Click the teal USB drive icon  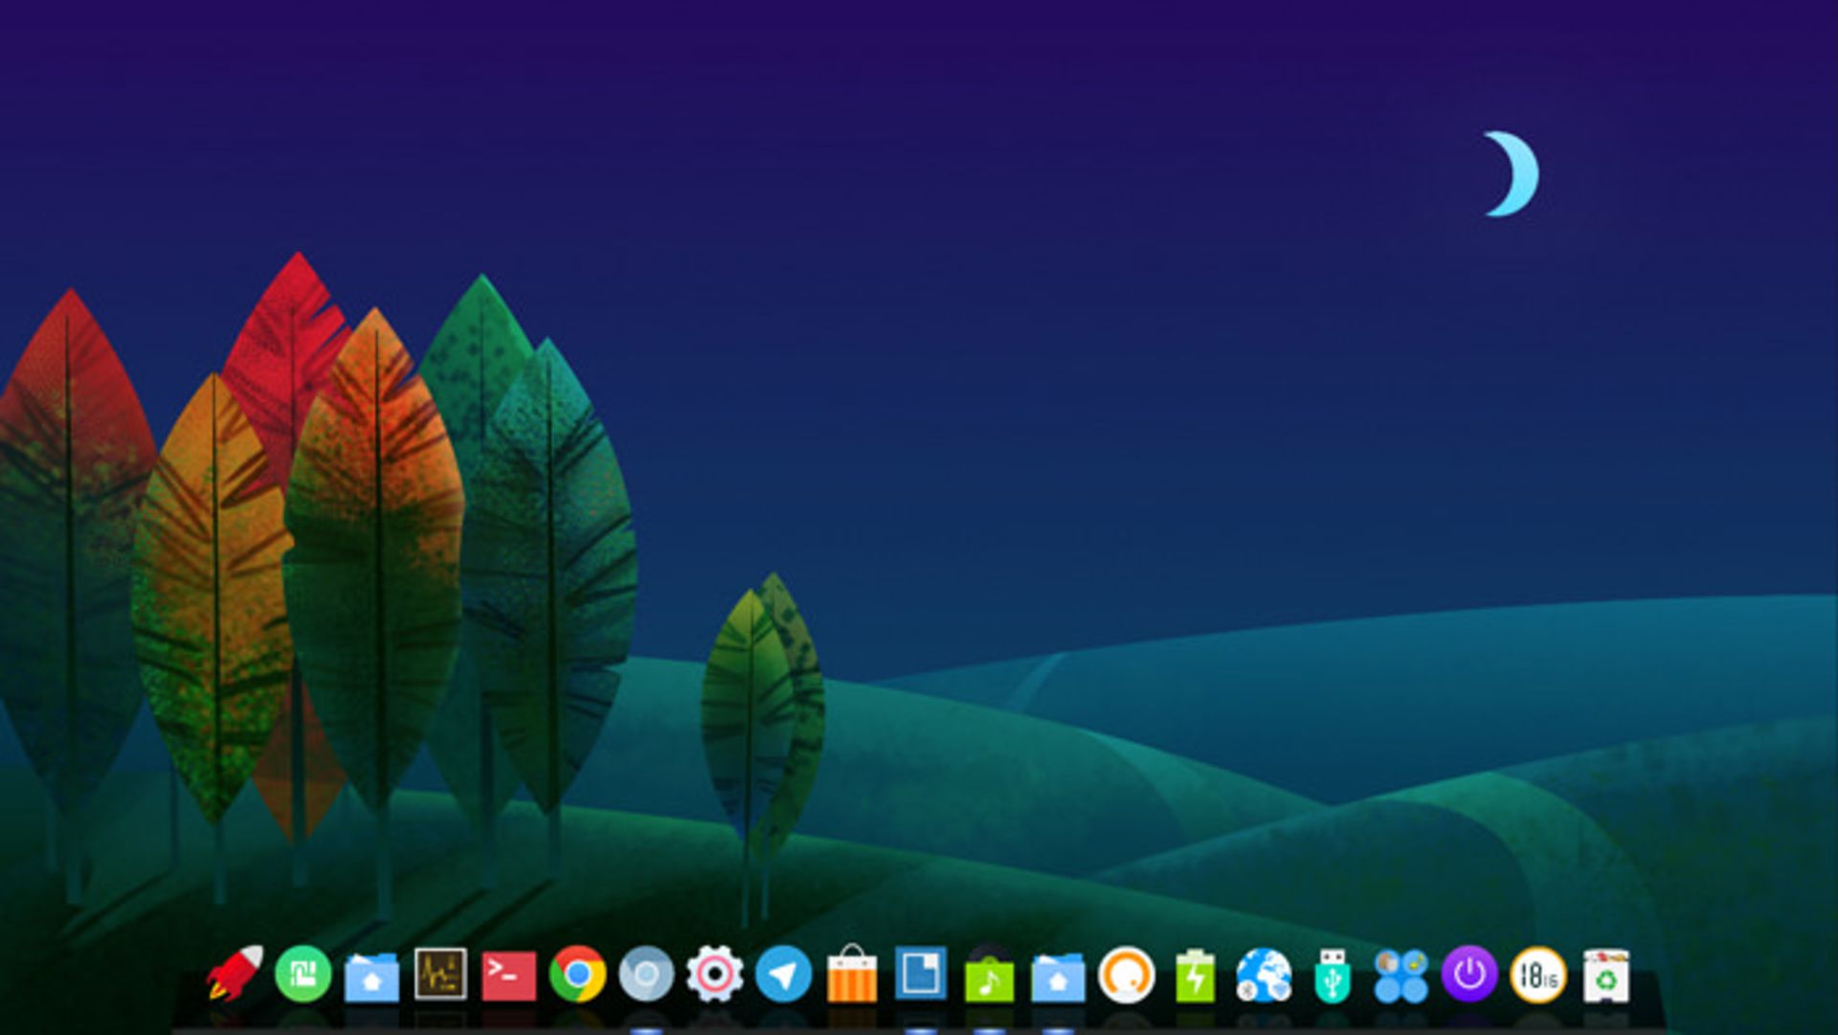click(x=1333, y=977)
